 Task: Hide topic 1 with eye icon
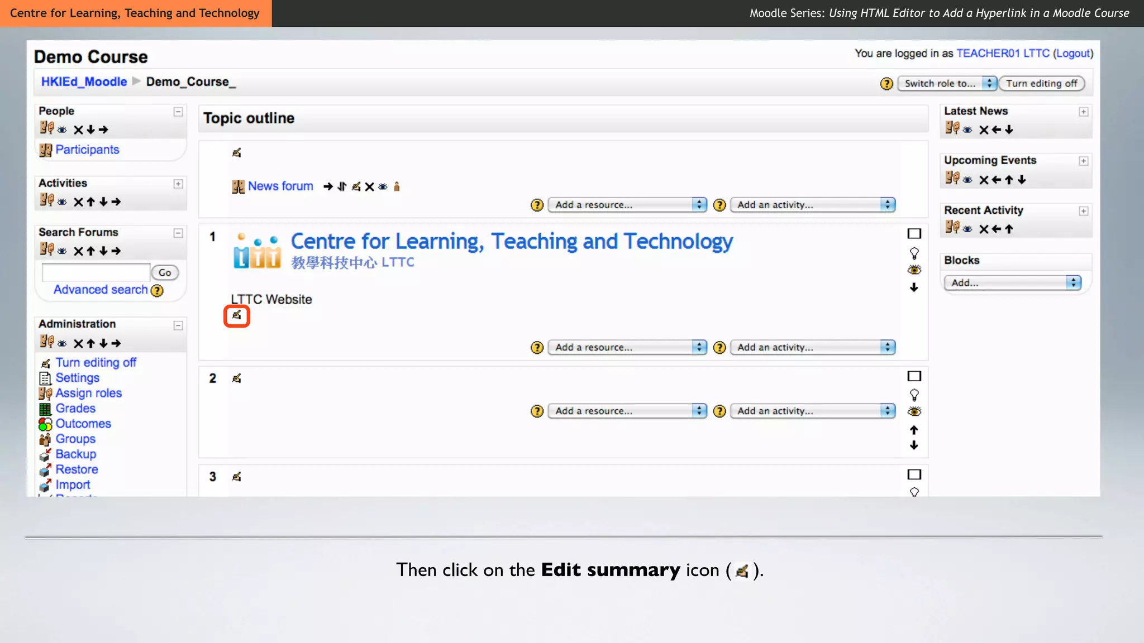pos(914,270)
